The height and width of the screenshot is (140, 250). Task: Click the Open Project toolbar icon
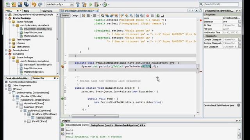click(20, 4)
